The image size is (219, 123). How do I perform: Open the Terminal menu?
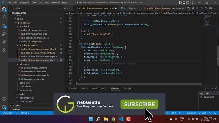click(55, 3)
